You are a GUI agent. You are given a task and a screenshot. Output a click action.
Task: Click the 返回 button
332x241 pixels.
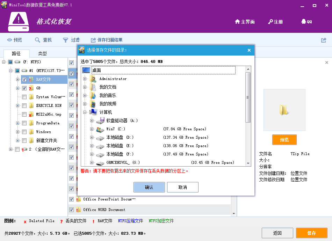[277, 233]
